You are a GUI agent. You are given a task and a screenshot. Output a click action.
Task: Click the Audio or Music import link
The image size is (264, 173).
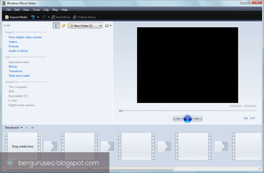coord(18,51)
